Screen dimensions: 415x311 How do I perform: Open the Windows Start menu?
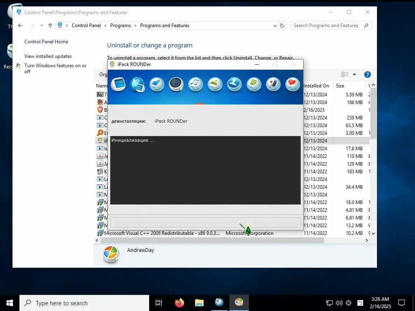pos(10,303)
